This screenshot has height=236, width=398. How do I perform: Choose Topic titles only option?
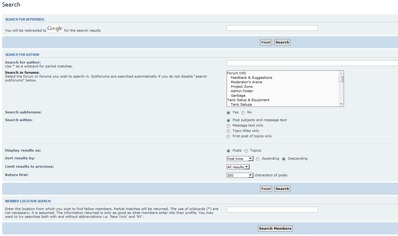(x=228, y=131)
